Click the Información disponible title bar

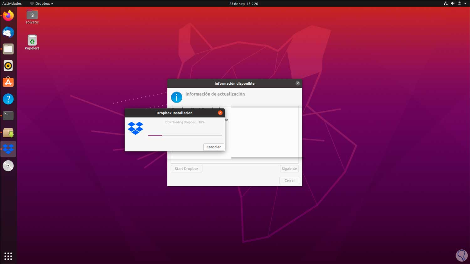pyautogui.click(x=234, y=83)
